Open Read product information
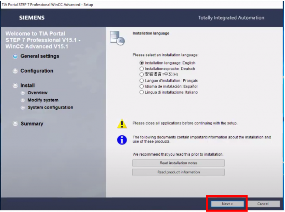The width and height of the screenshot is (285, 212). (x=178, y=172)
